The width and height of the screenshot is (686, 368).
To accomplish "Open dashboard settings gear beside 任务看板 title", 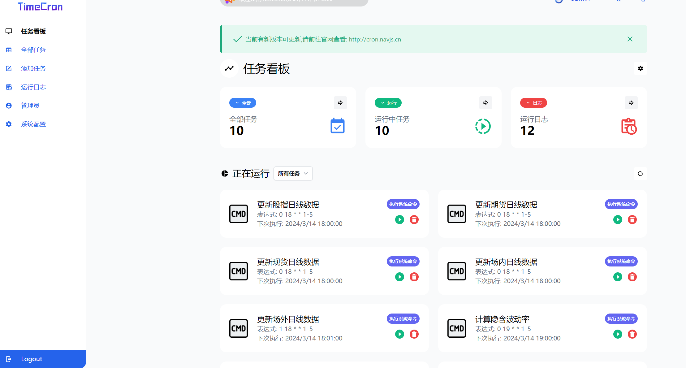I will tap(640, 68).
